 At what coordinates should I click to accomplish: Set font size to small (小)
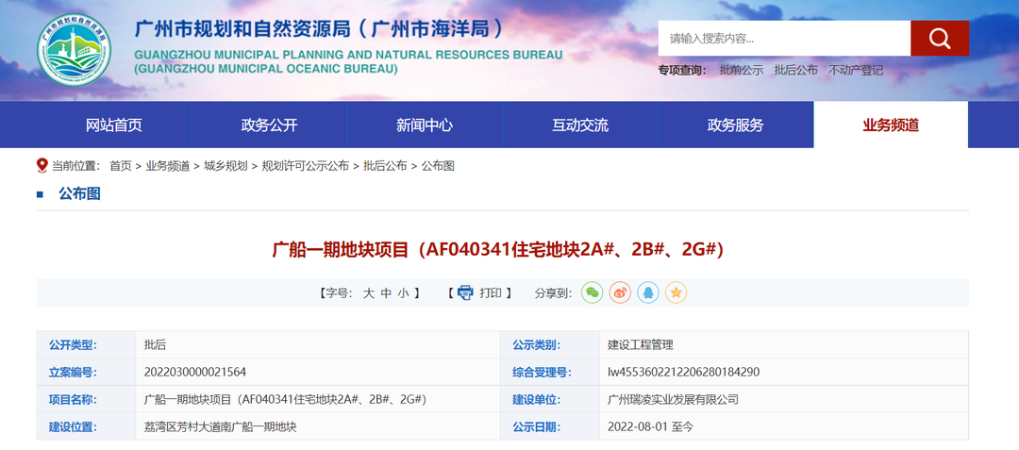pos(403,293)
